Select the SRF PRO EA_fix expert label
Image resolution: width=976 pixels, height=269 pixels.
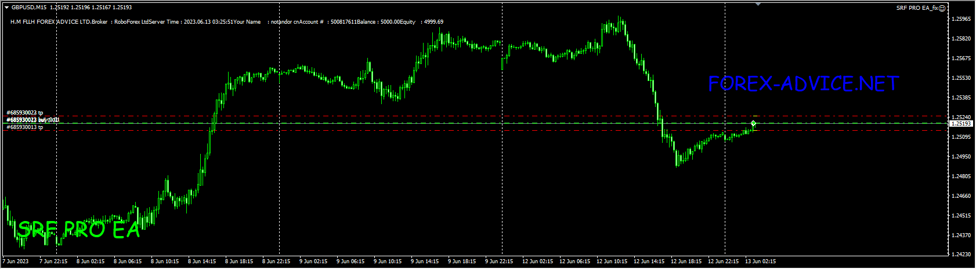tap(917, 8)
